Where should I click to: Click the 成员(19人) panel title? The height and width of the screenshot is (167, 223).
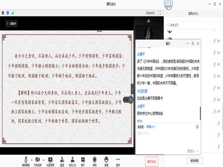click(x=193, y=14)
